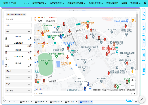Open arrow menu of the first sheet tab
This screenshot has width=148, height=105.
(x=31, y=102)
